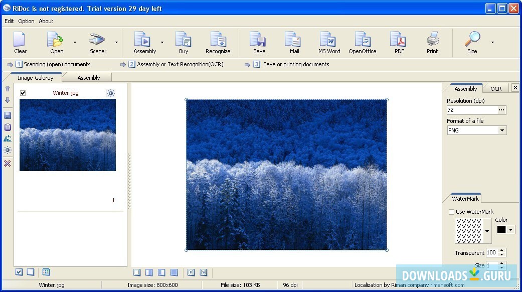Open the Format of a file dropdown
This screenshot has height=292, width=522.
[502, 130]
